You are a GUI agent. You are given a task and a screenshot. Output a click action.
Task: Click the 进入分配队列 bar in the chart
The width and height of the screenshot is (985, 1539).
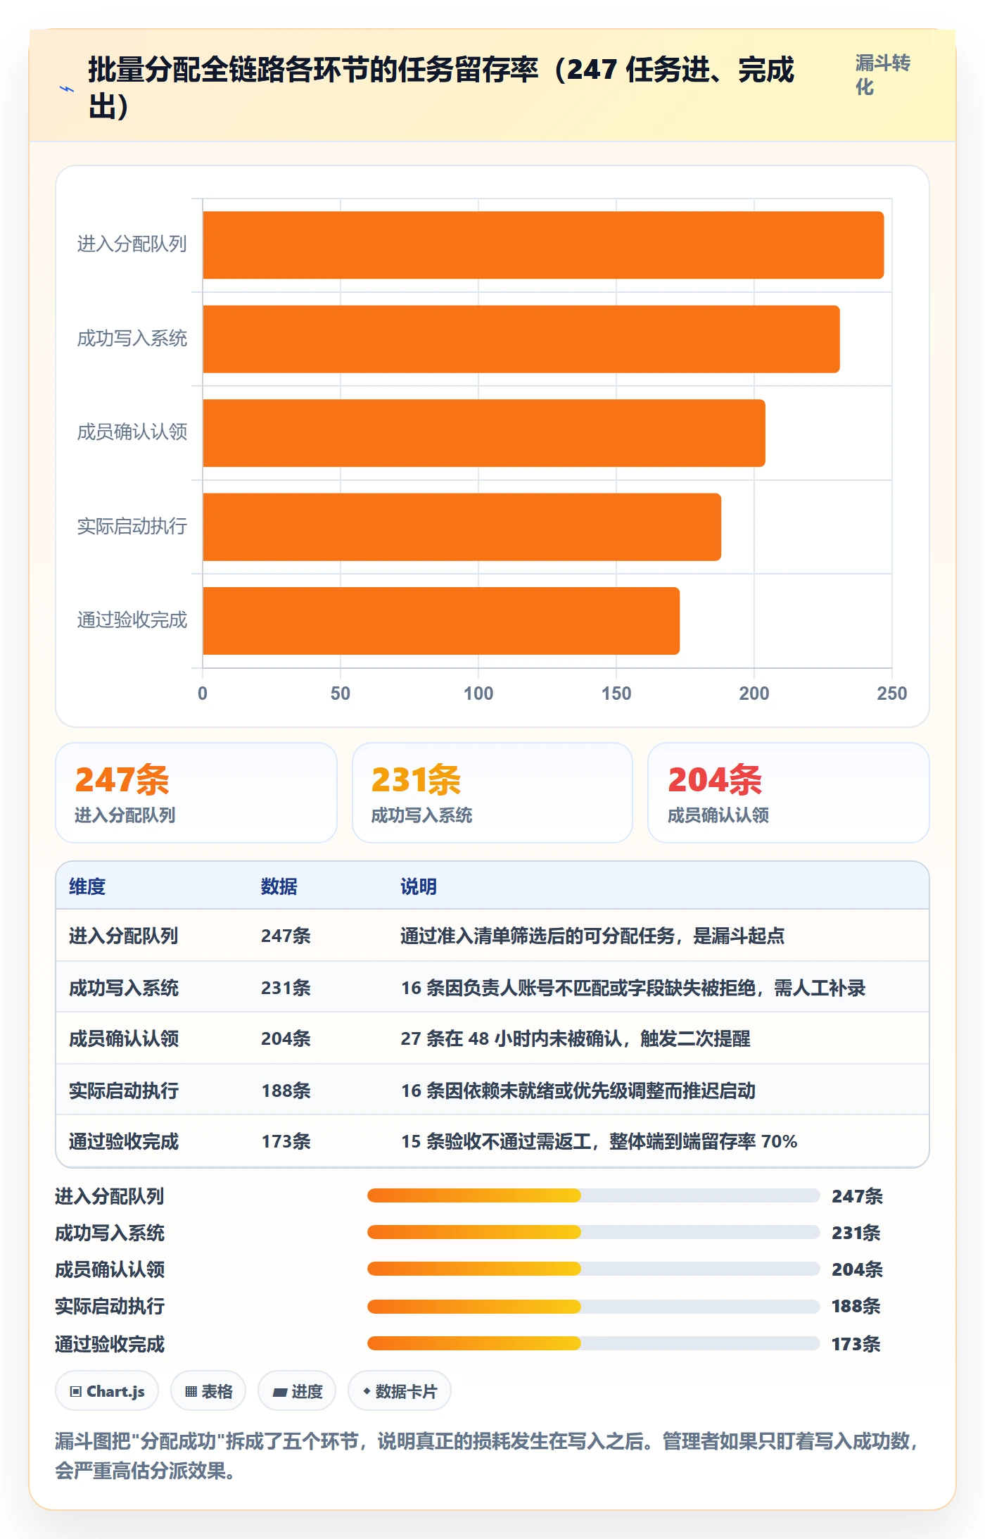point(543,245)
